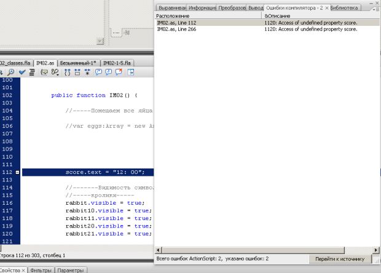Viewport: 381px width, 273px height.
Task: Open the IM02-1-5.fla document tab
Action: point(117,63)
